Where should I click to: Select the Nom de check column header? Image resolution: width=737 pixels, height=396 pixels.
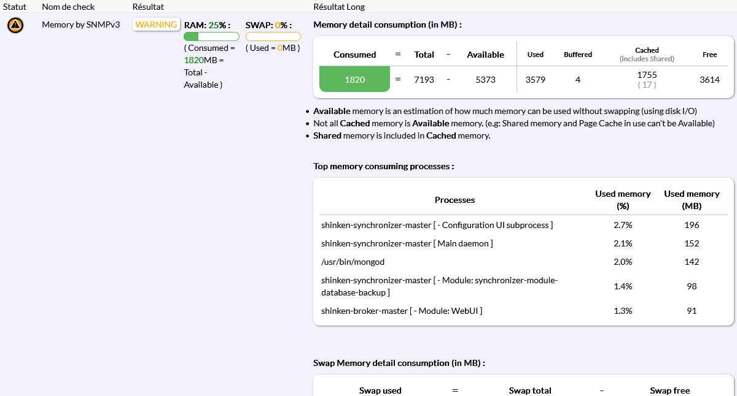click(68, 7)
